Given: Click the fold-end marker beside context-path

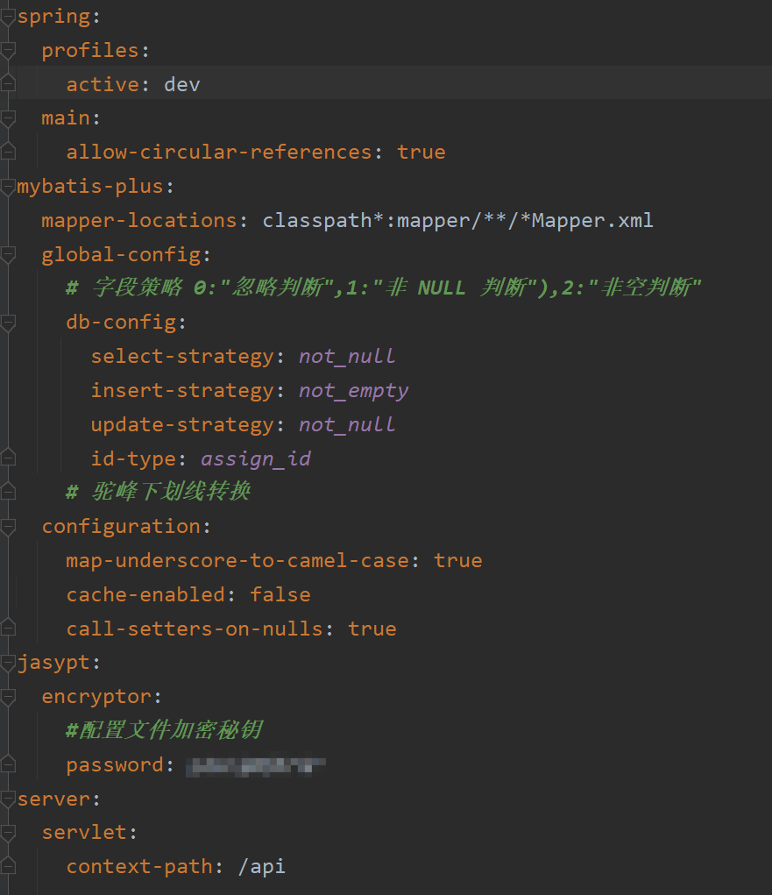Looking at the screenshot, I should coord(8,866).
